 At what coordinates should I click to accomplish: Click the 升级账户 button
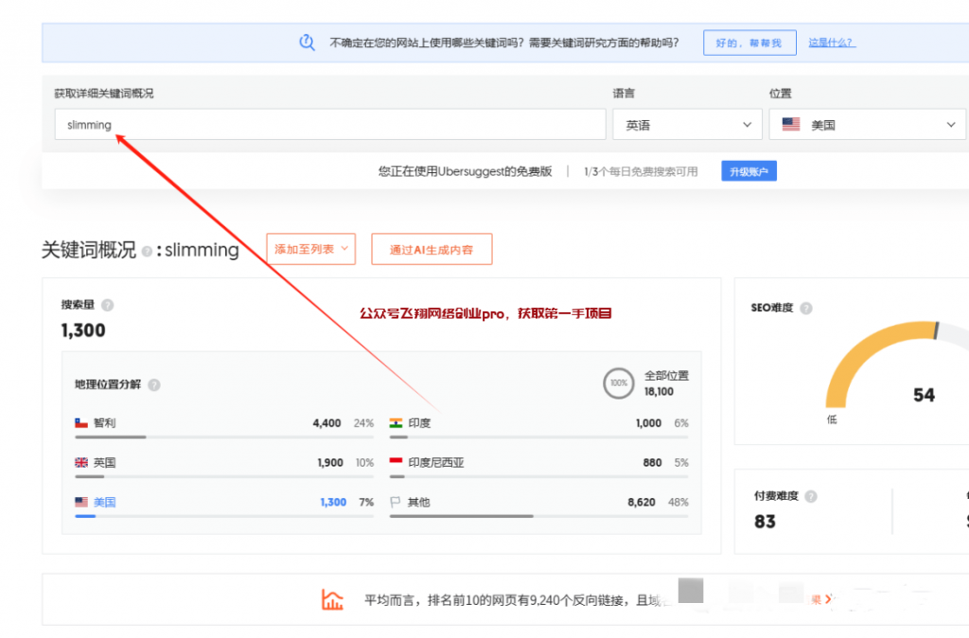click(749, 170)
